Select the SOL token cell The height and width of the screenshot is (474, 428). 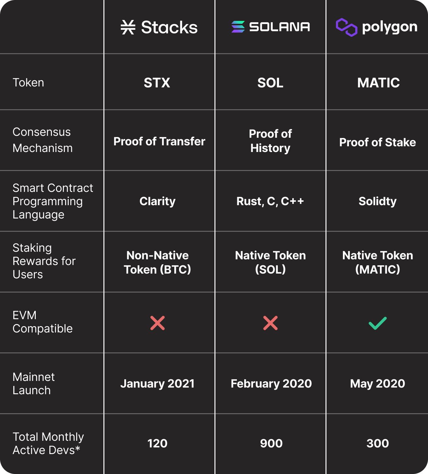[x=270, y=83]
